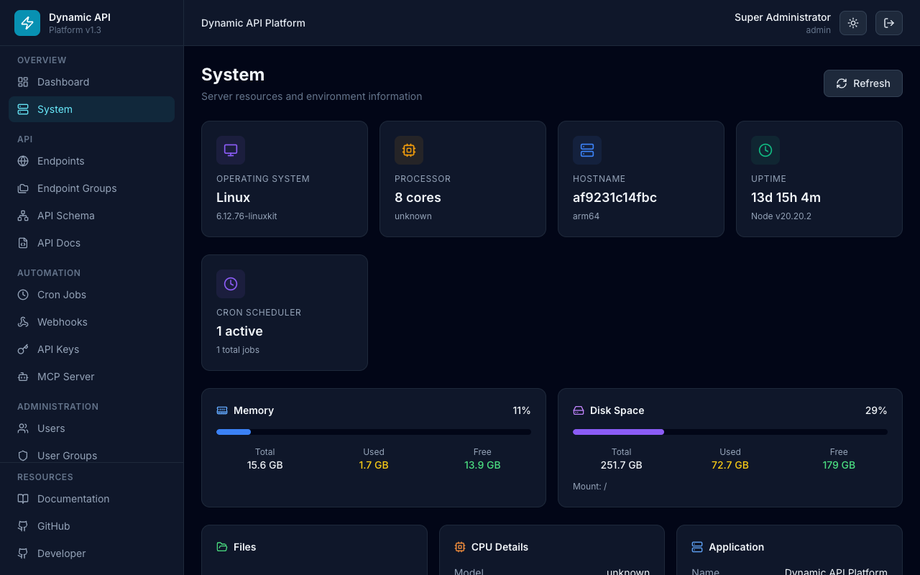
Task: Click the Disk free value 179 GB
Action: pos(839,465)
